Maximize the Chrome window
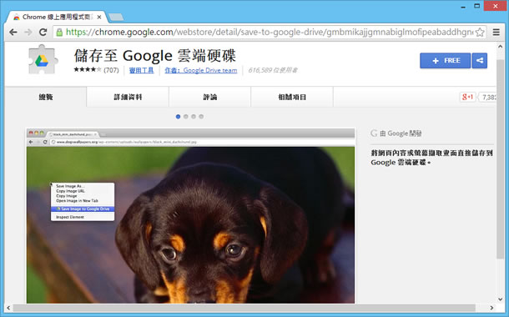The height and width of the screenshot is (317, 509). click(x=476, y=6)
